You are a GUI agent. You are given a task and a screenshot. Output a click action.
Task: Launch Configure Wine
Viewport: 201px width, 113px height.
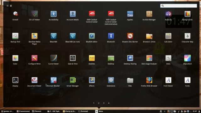point(34,60)
